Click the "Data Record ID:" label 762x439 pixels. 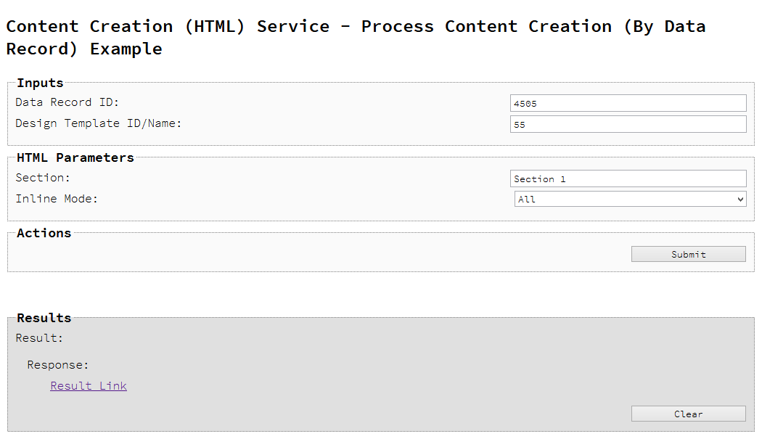[67, 102]
